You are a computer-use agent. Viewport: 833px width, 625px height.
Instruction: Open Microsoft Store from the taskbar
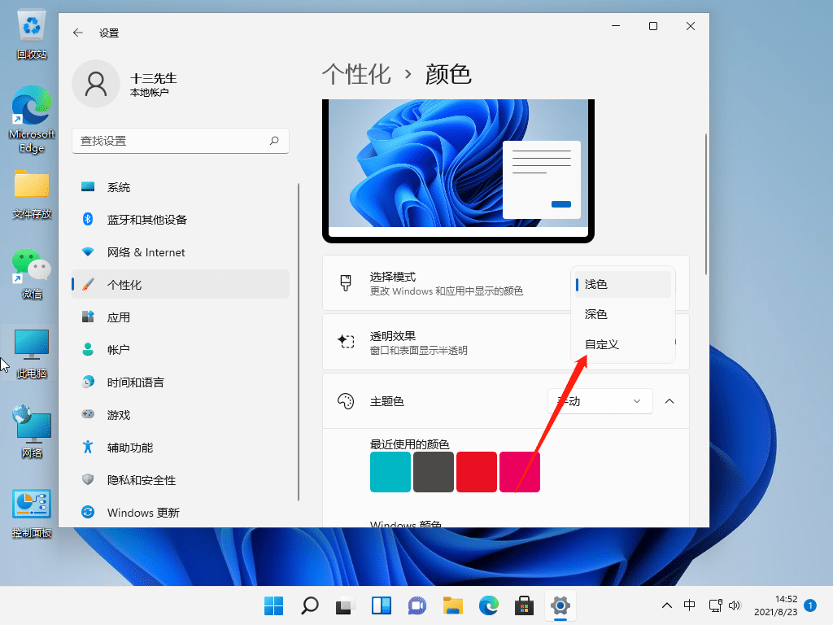[x=524, y=605]
